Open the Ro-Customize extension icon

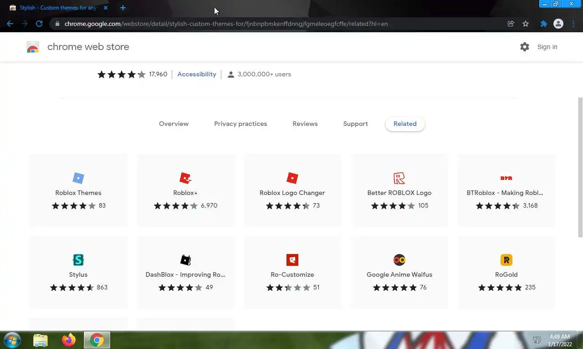tap(292, 260)
